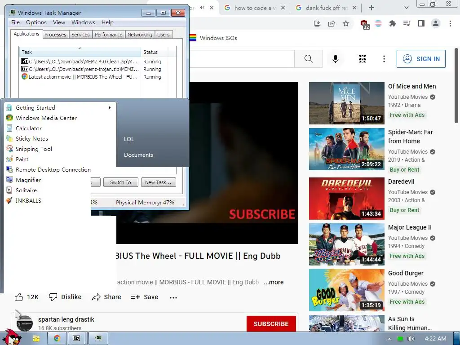Open new tab with plus button
The height and width of the screenshot is (345, 460).
[372, 8]
